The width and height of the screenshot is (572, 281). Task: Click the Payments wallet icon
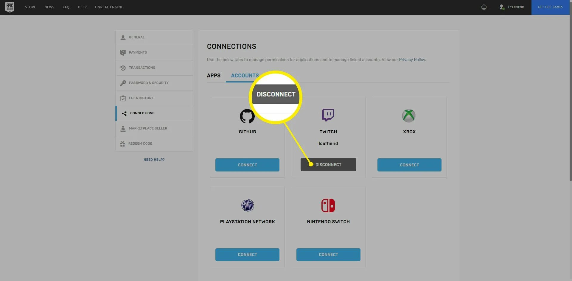click(123, 53)
